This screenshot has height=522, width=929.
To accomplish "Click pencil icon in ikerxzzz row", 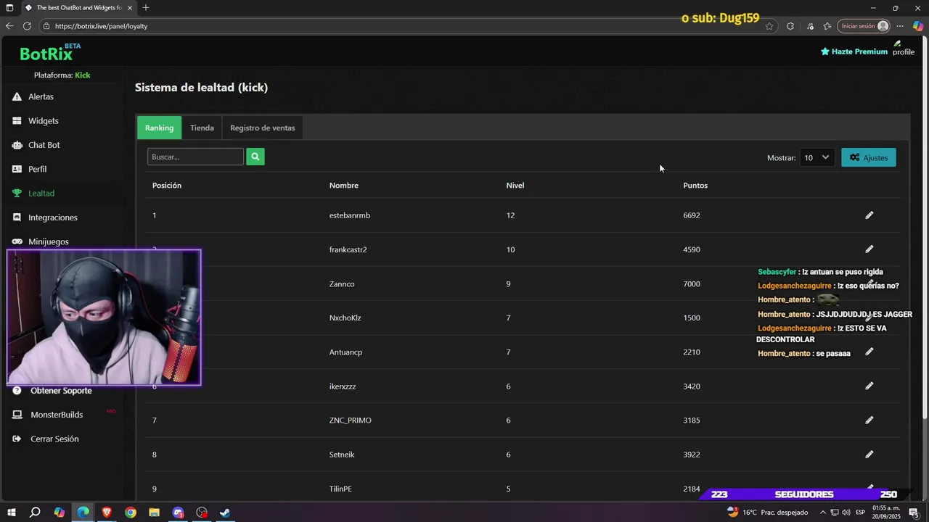I will click(x=869, y=386).
